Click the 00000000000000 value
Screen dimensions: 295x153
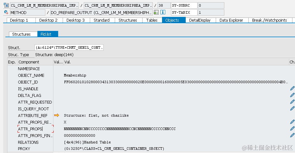pos(79,135)
